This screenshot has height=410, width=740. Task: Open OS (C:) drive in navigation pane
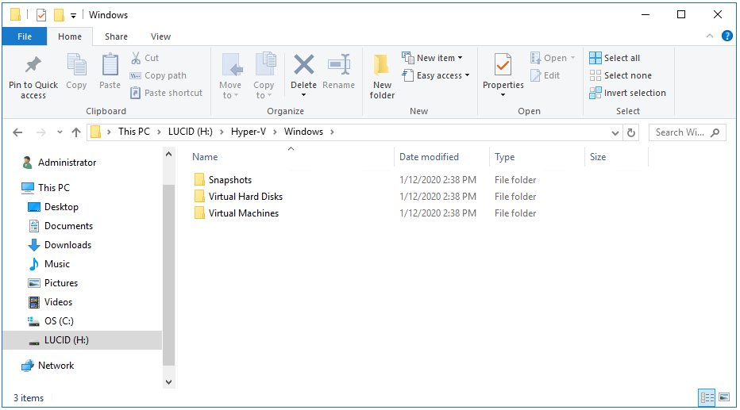pyautogui.click(x=59, y=321)
